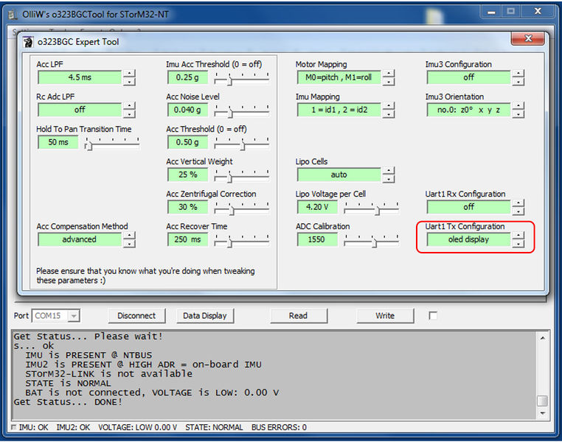Image resolution: width=562 pixels, height=442 pixels.
Task: Click the Acc LPF value field 4.5 ms
Action: [80, 77]
